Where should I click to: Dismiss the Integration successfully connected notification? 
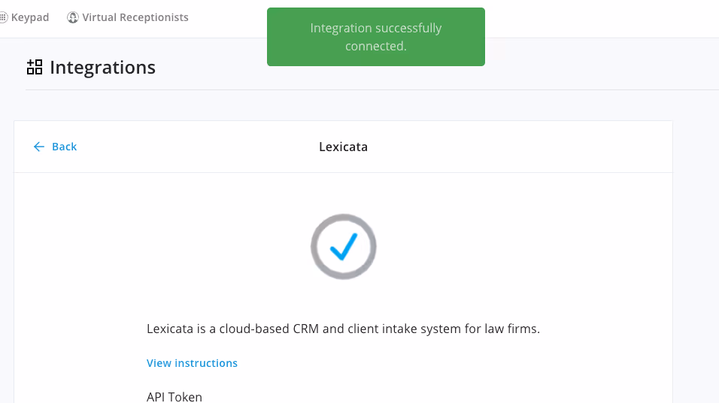coord(376,37)
